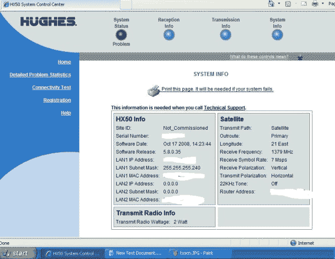Run the Connectivity Test from sidebar

coord(51,87)
